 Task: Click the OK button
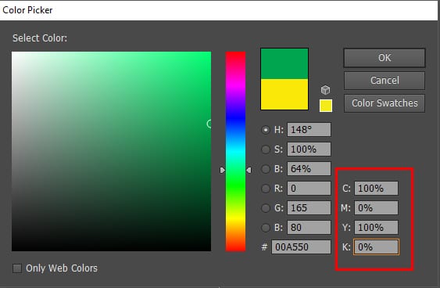(x=385, y=58)
